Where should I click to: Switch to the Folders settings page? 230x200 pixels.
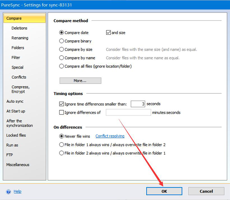[x=18, y=48]
